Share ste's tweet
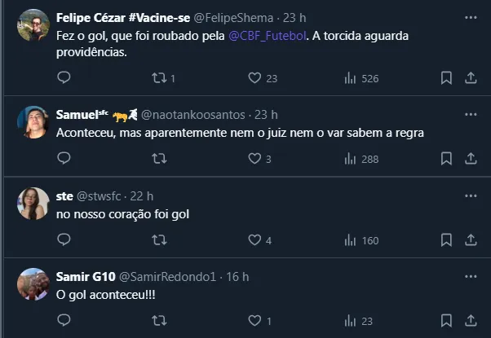Screen dimensions: 491x338 pos(470,239)
